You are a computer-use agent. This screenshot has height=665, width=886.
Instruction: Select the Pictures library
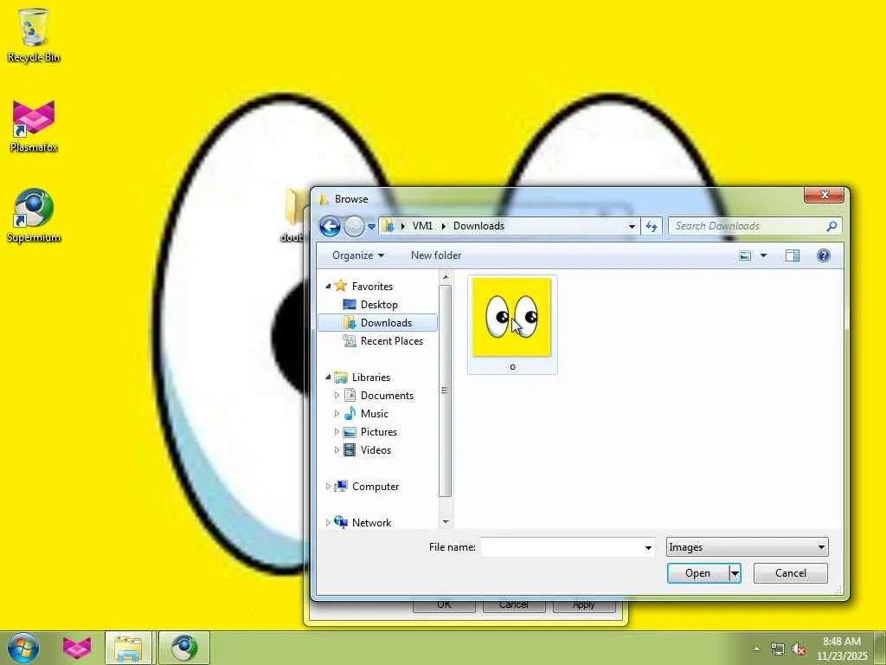pos(379,431)
